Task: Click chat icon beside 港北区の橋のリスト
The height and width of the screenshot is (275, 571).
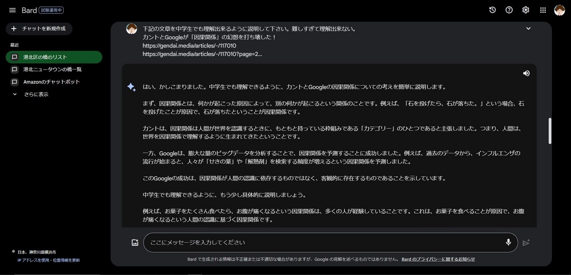Action: click(14, 57)
